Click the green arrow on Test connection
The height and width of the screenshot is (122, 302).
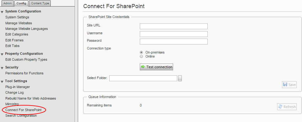pyautogui.click(x=143, y=67)
